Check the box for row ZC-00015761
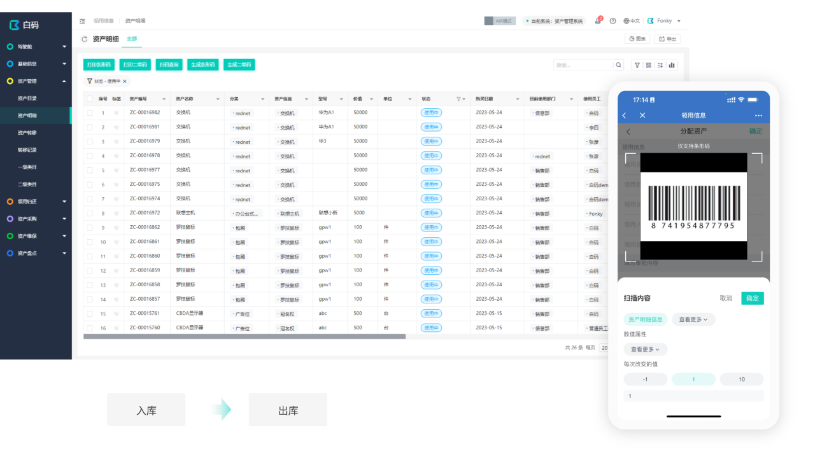 (x=90, y=314)
